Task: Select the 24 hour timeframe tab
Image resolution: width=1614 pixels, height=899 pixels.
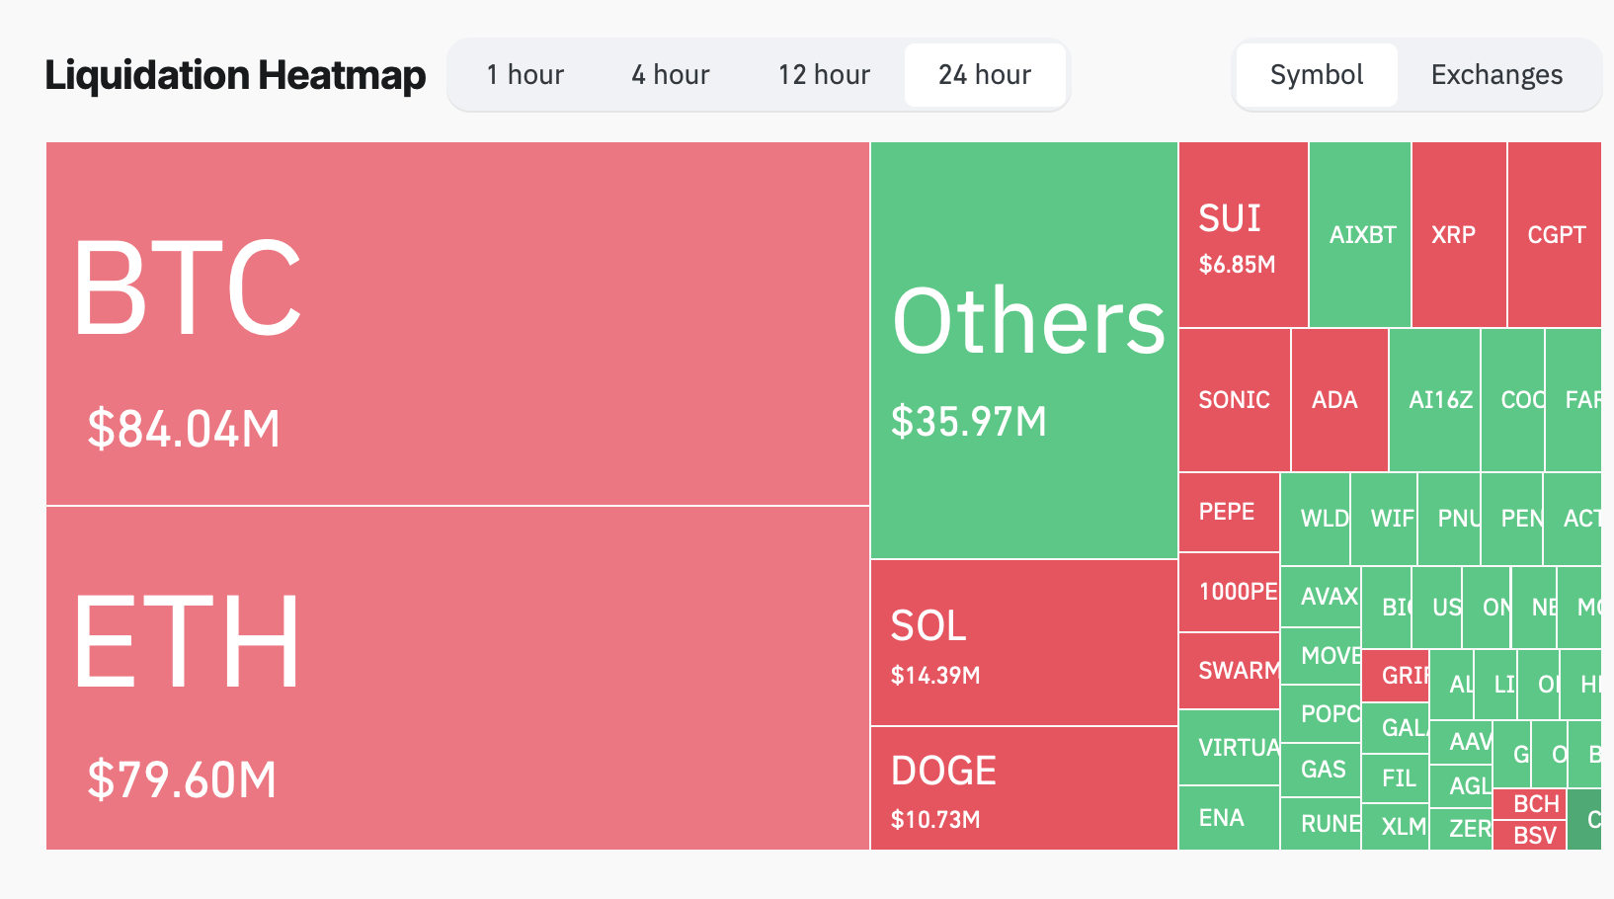Action: tap(985, 75)
